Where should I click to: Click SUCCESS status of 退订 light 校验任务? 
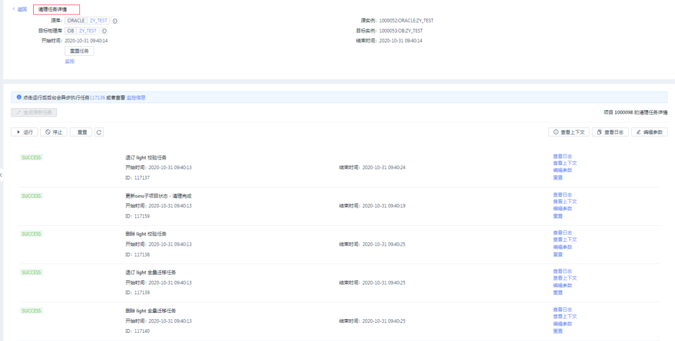(x=31, y=158)
